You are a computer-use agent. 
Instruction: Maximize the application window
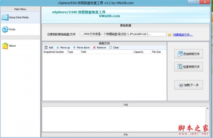tap(197, 2)
